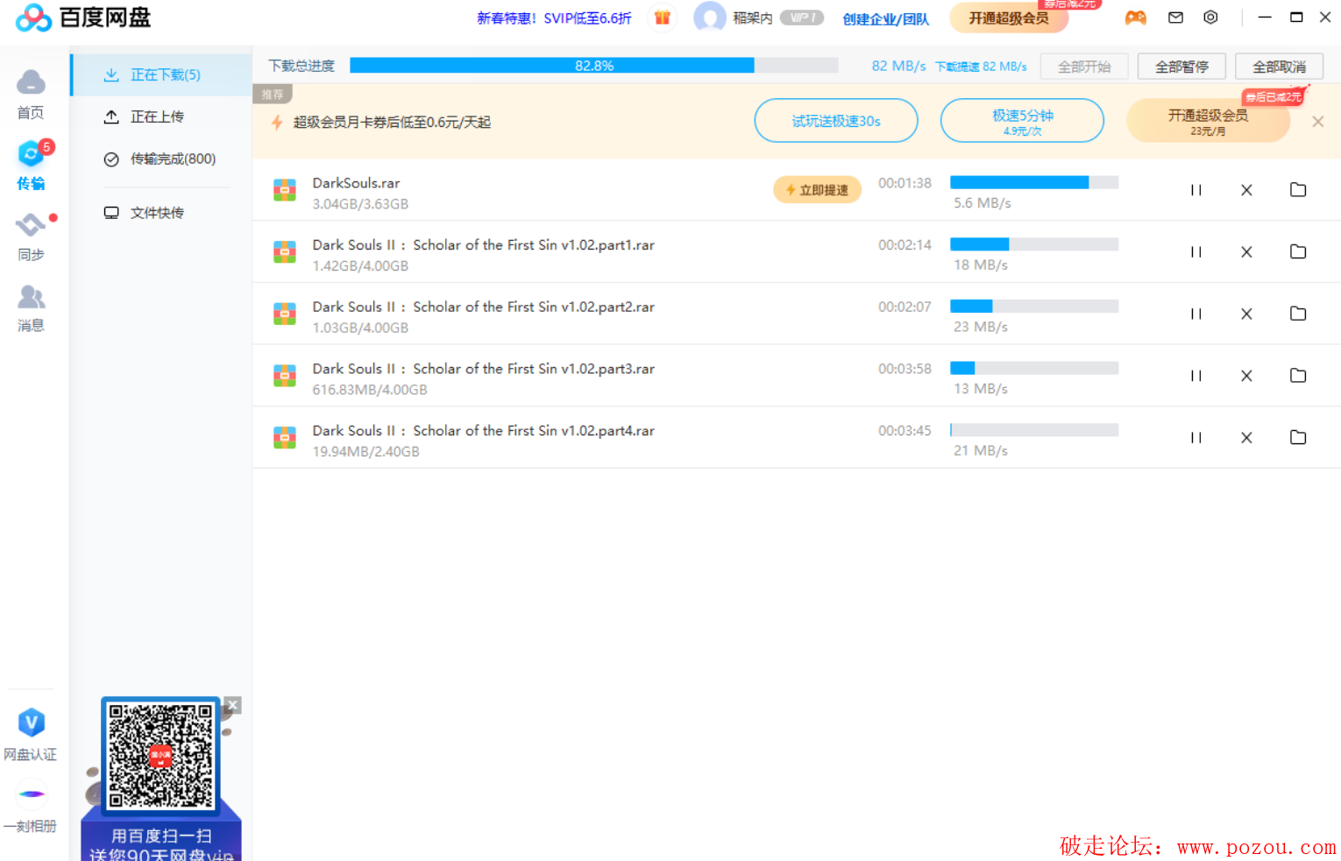The image size is (1341, 861).
Task: Close the QR code advertisement
Action: 232,705
